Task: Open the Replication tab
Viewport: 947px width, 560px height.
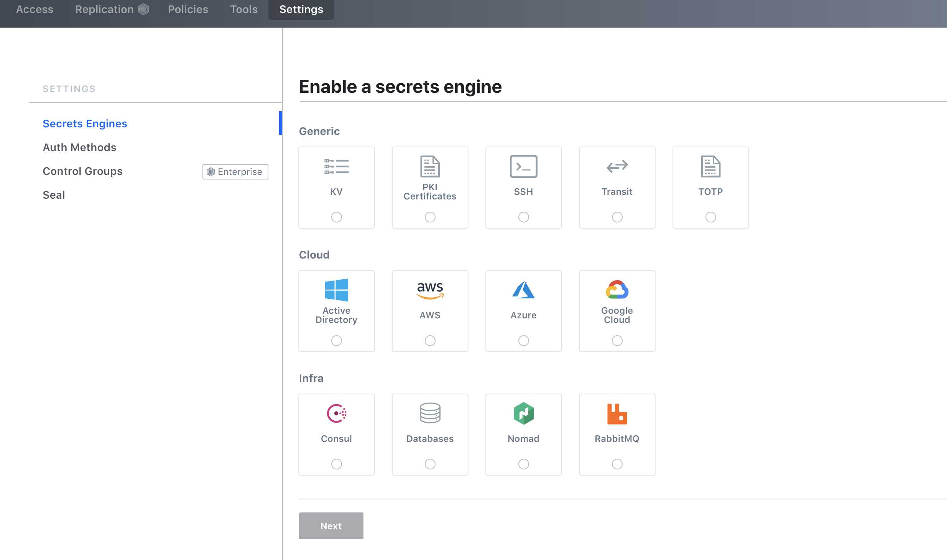Action: (x=112, y=9)
